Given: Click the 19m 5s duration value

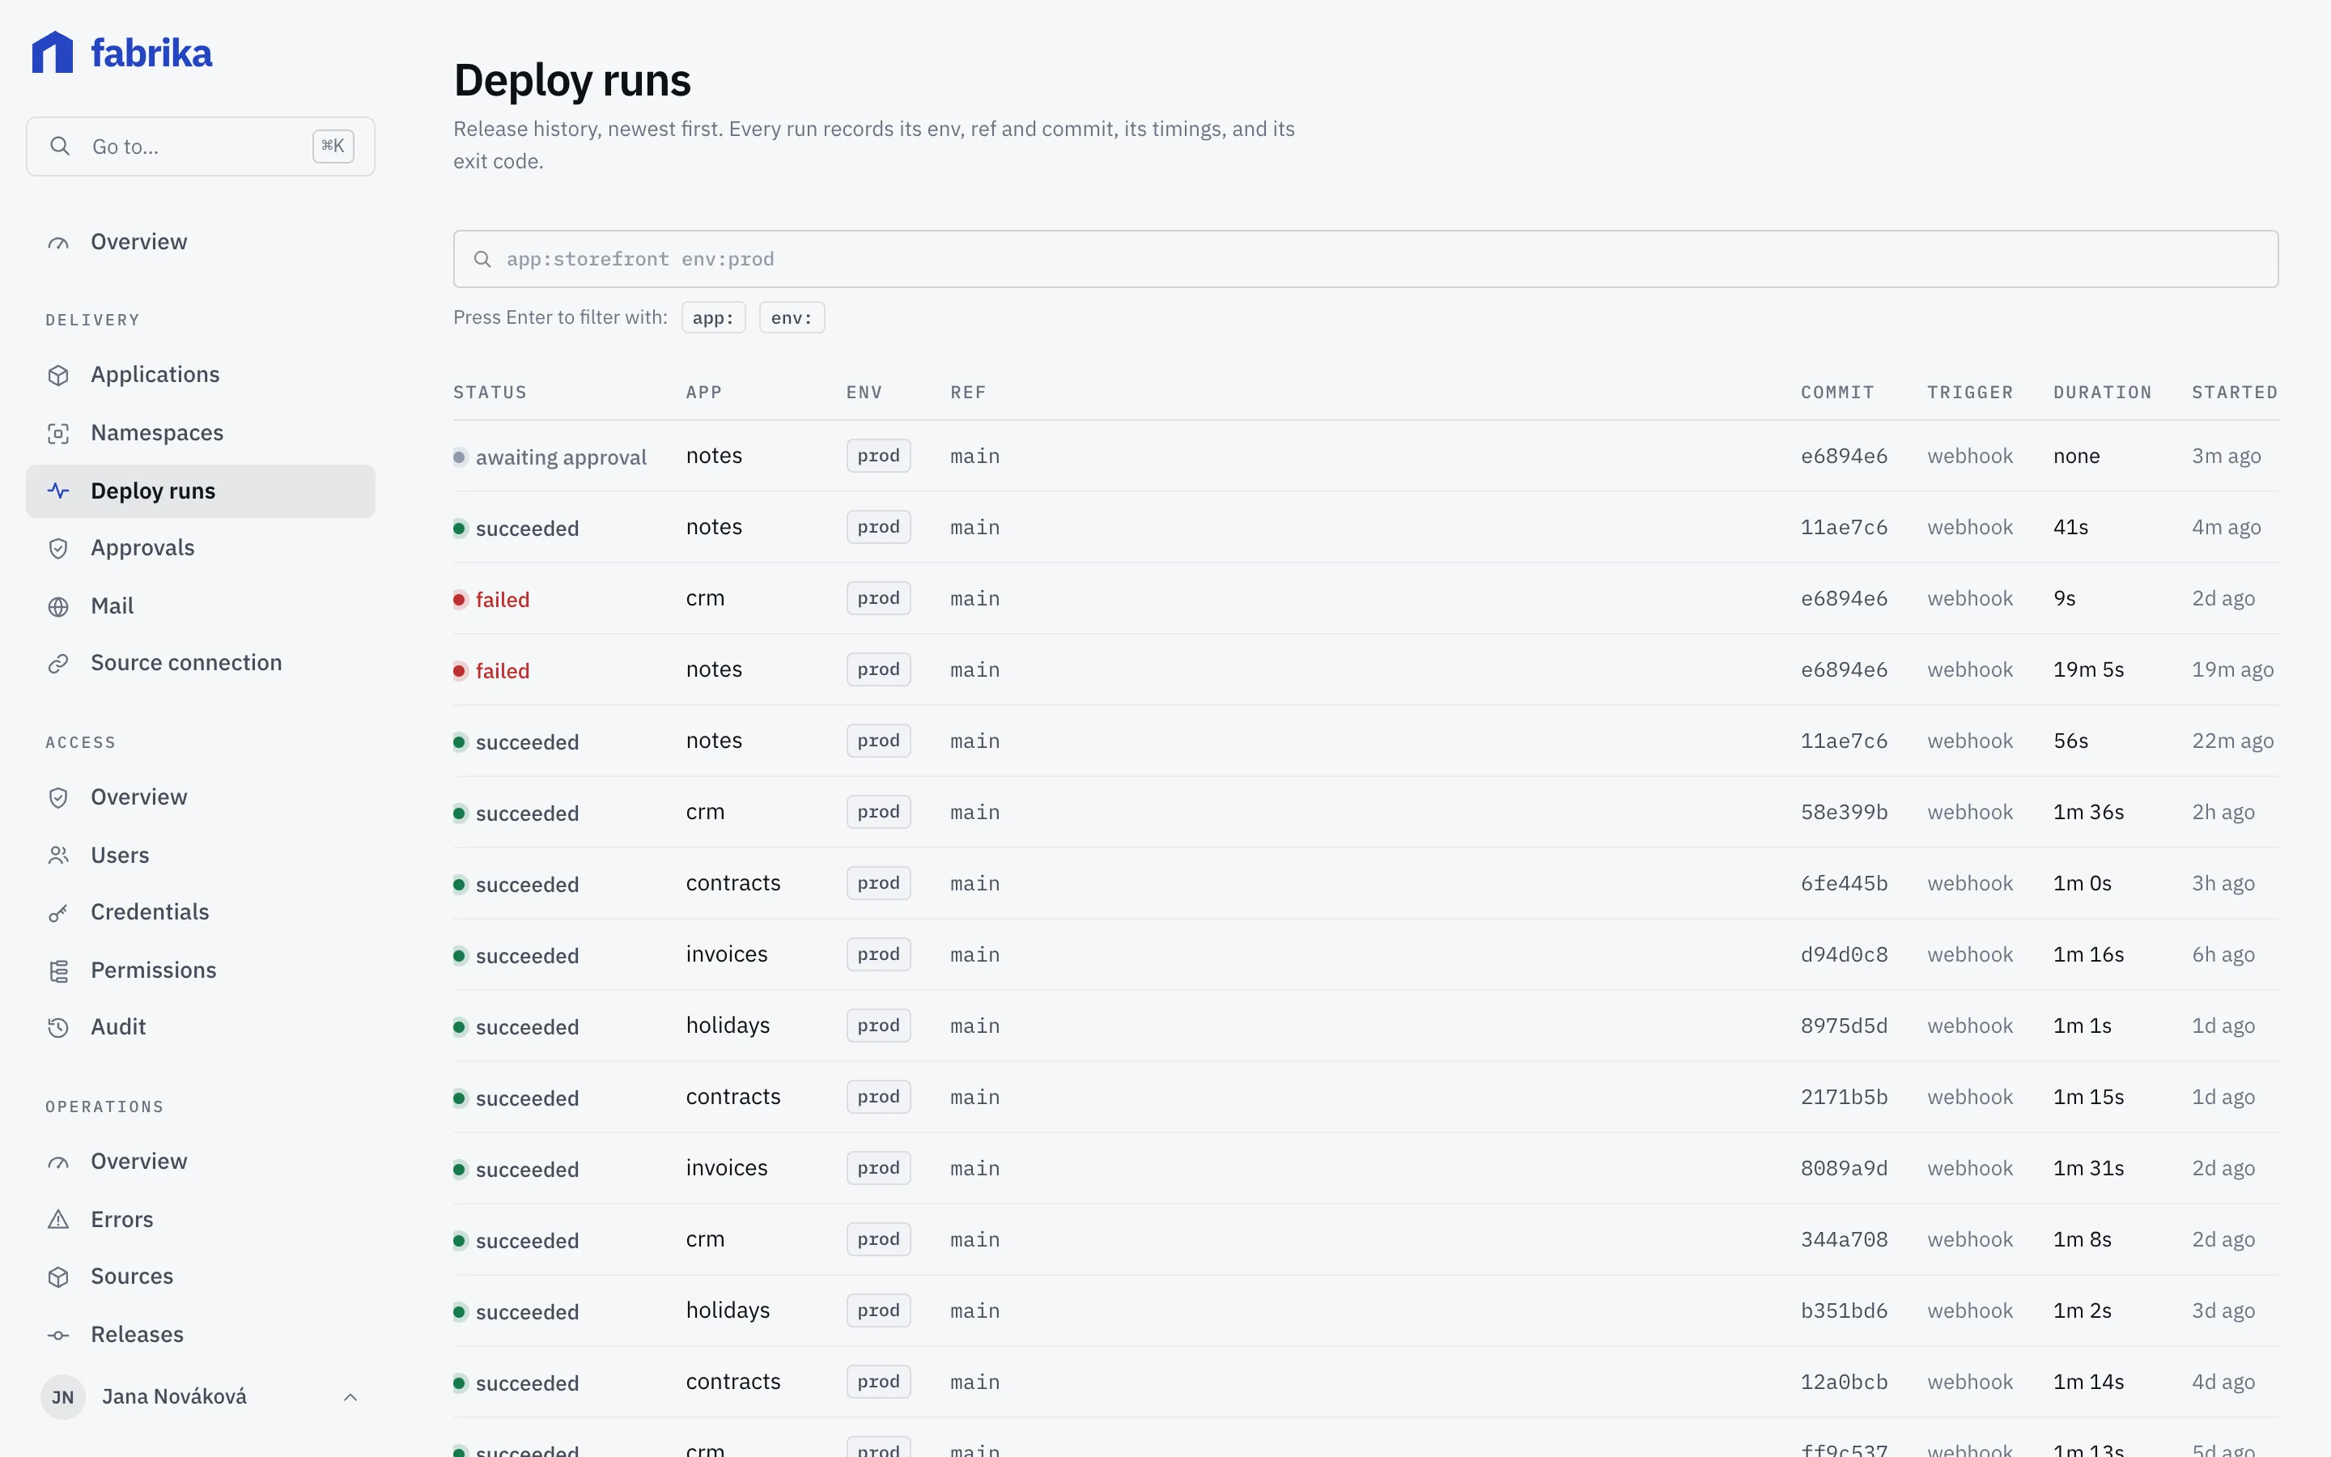Looking at the screenshot, I should click(2088, 669).
